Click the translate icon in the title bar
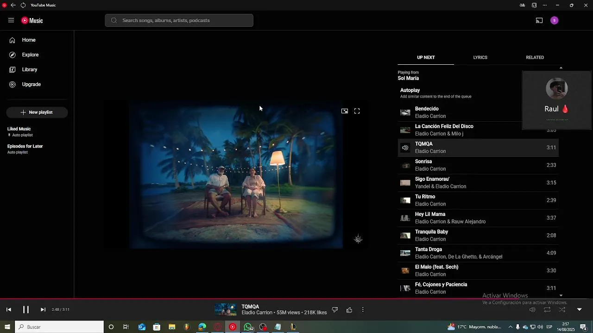 [522, 5]
